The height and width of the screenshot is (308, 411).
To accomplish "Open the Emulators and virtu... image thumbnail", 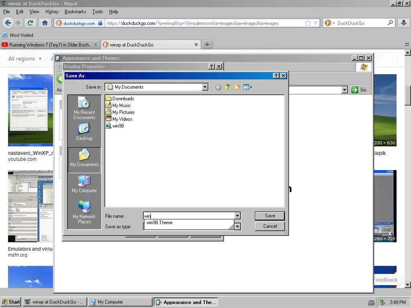I will coord(31,206).
